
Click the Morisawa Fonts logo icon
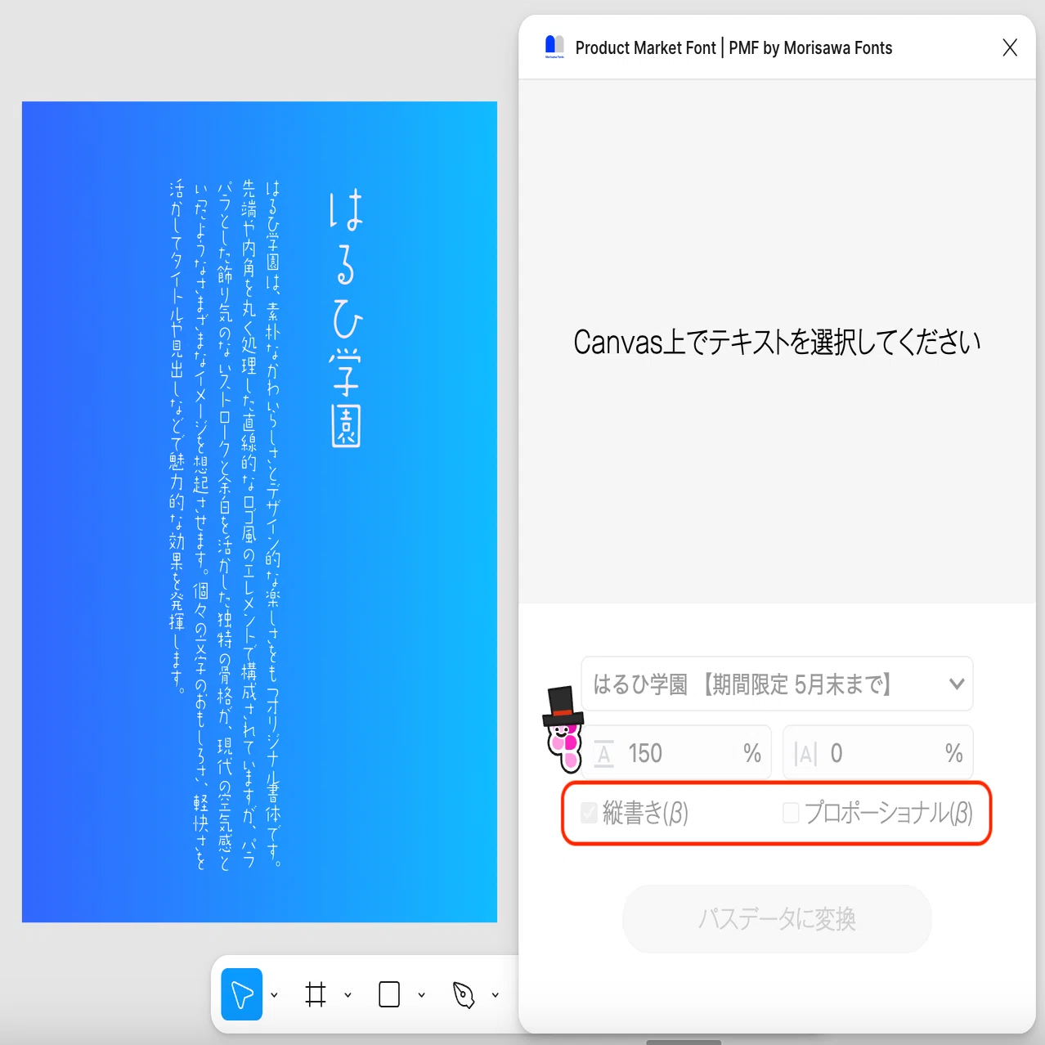pos(554,47)
